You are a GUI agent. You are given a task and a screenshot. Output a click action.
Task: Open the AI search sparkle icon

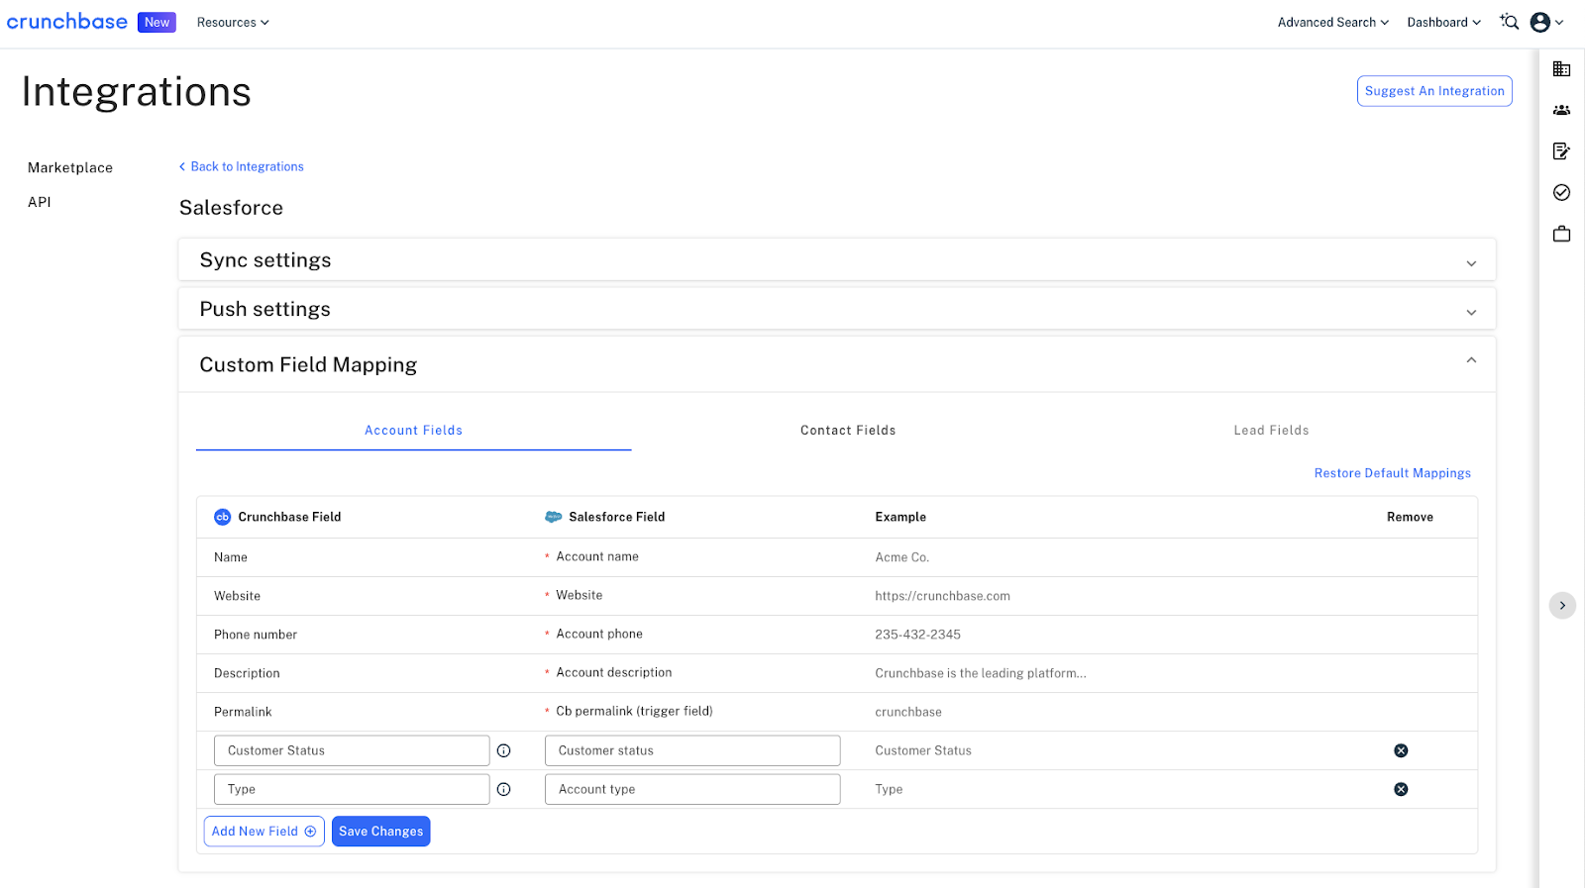pyautogui.click(x=1509, y=22)
